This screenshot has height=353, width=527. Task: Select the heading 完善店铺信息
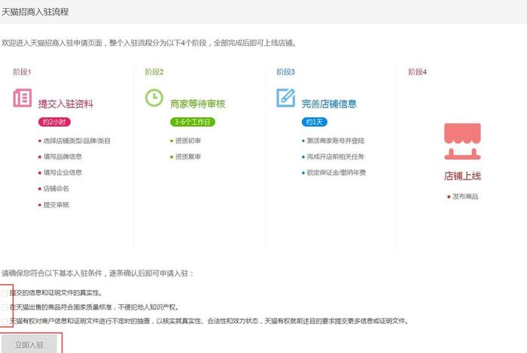click(329, 104)
